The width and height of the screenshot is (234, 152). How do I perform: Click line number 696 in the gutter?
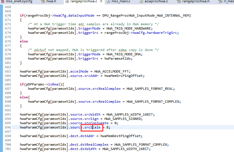tap(8, 127)
